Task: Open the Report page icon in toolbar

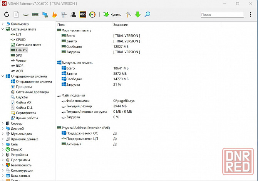Action: point(16,15)
